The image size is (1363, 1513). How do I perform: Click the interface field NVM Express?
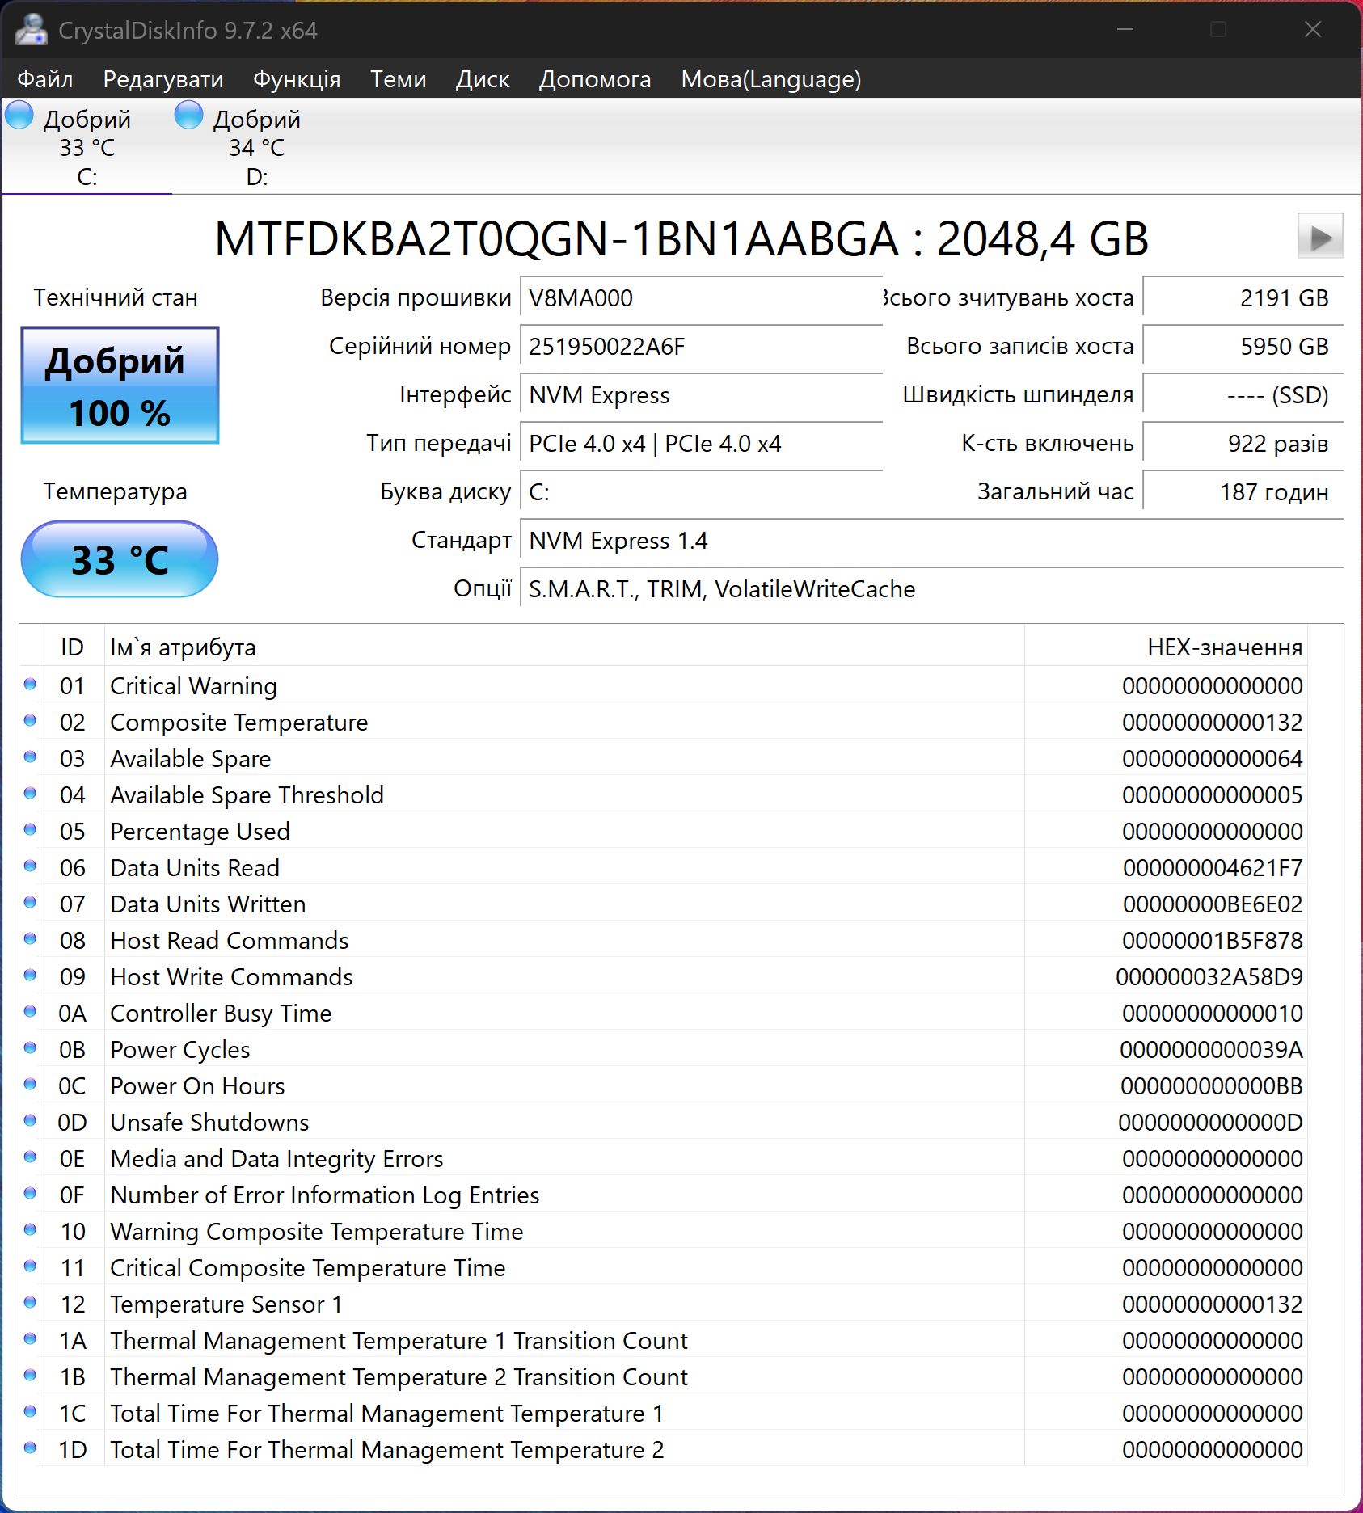(702, 395)
